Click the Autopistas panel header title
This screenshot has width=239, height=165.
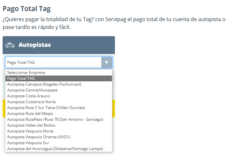[x=35, y=45]
